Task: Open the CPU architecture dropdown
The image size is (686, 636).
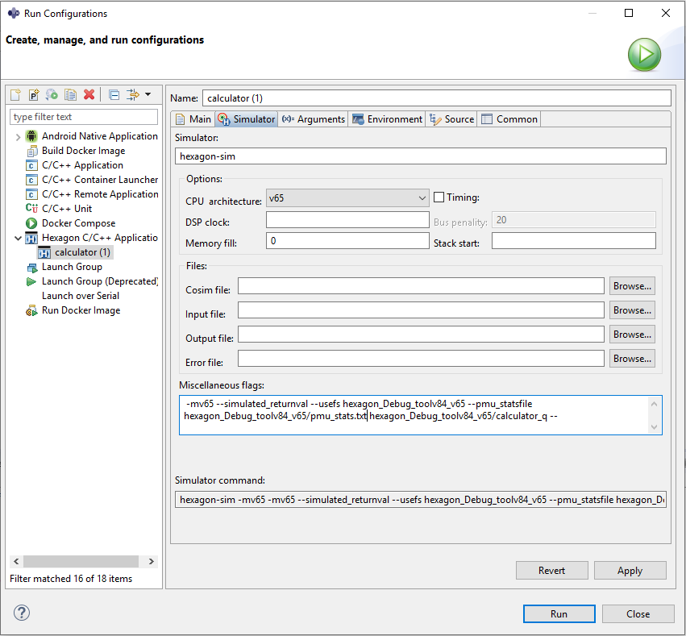Action: click(347, 198)
